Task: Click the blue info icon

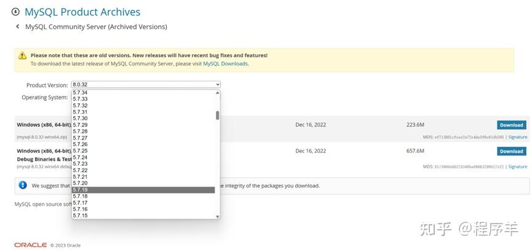Action: [x=23, y=185]
